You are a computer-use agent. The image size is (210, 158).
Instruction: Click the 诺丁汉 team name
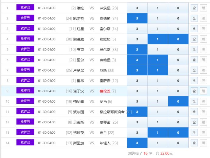[79, 91]
